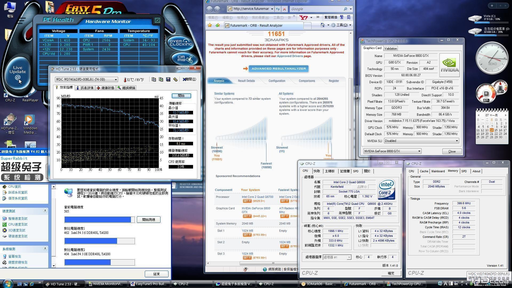Open the HD Tune drive selection dropdown
Viewport: 512px width, 288px height.
[116, 79]
